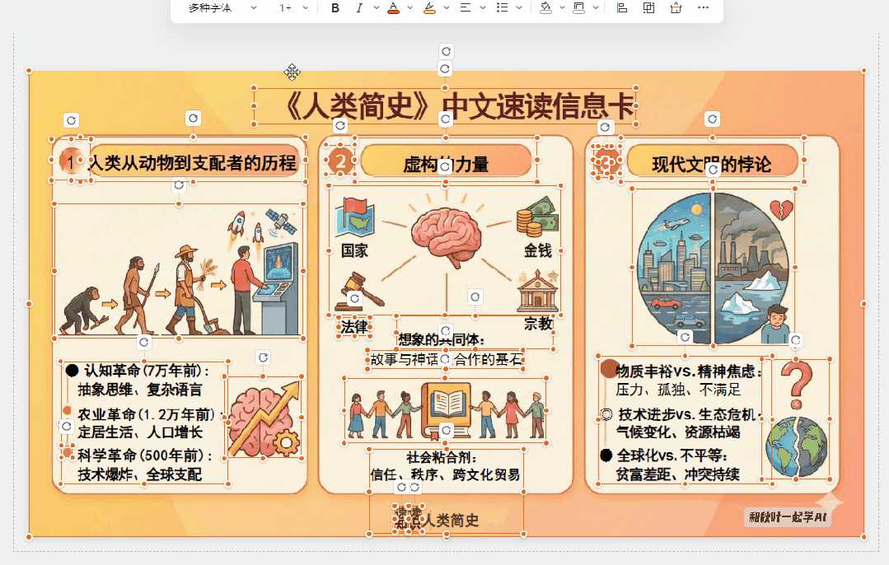
Task: Expand the bulleted list style dropdown
Action: click(519, 7)
